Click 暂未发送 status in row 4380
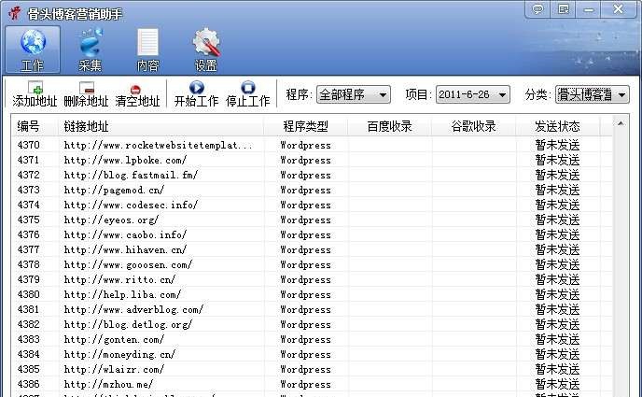This screenshot has height=397, width=642. 557,294
